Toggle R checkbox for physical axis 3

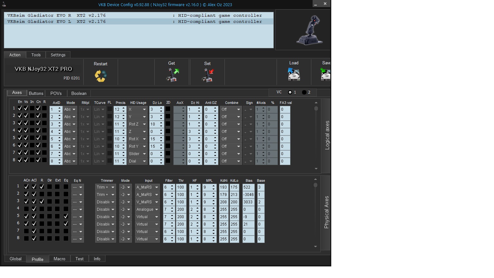(42, 201)
